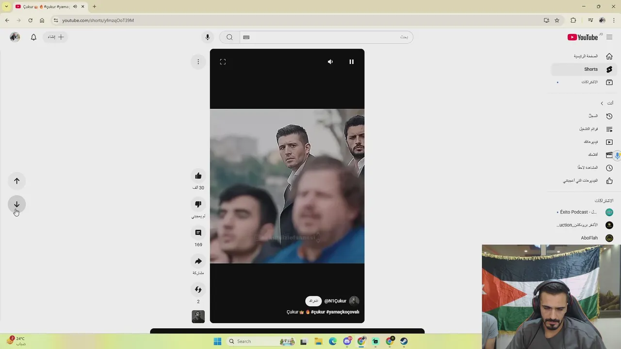Bookmark this page with the star icon
Screen dimensions: 621x349
pos(557,20)
